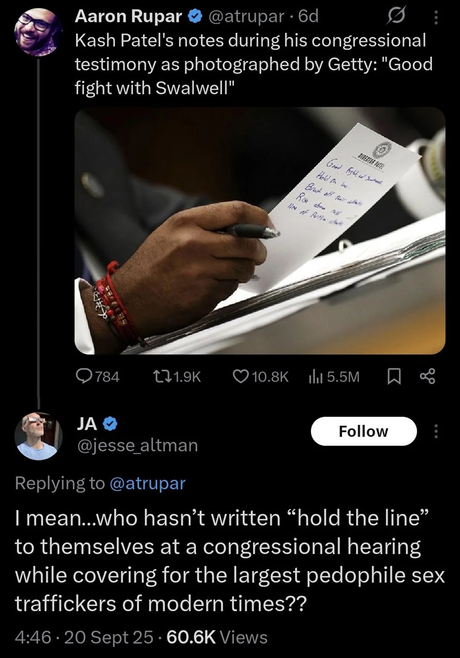View analytics via the 5.5M views icon

pos(334,376)
